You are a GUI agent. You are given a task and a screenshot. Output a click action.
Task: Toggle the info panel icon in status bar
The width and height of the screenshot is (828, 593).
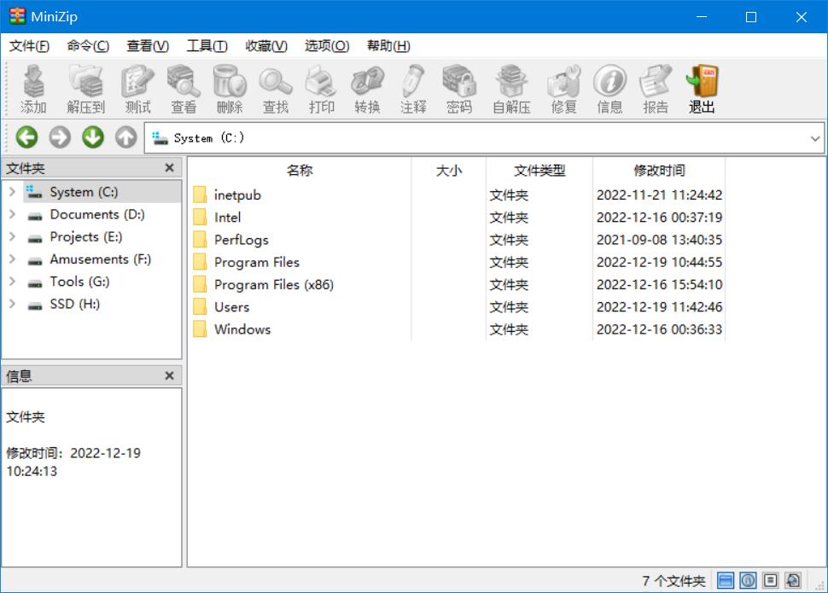[x=749, y=581]
